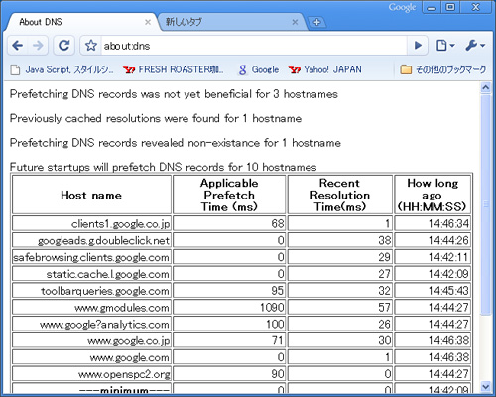Open a new tab with the plus button
Screen dimensions: 496x397
click(x=316, y=22)
